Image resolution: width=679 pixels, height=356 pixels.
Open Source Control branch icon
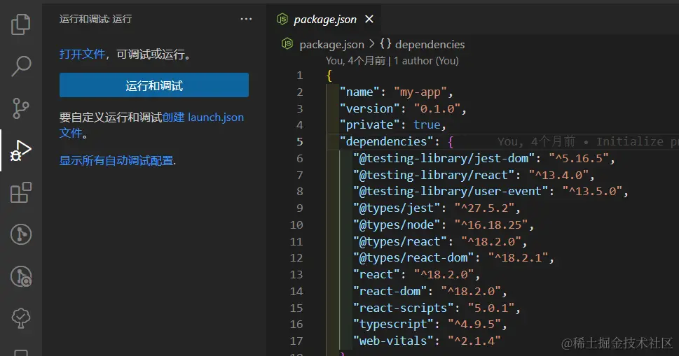pos(21,108)
